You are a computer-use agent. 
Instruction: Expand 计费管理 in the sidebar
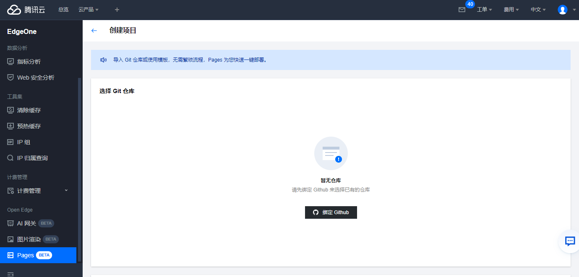click(x=38, y=191)
